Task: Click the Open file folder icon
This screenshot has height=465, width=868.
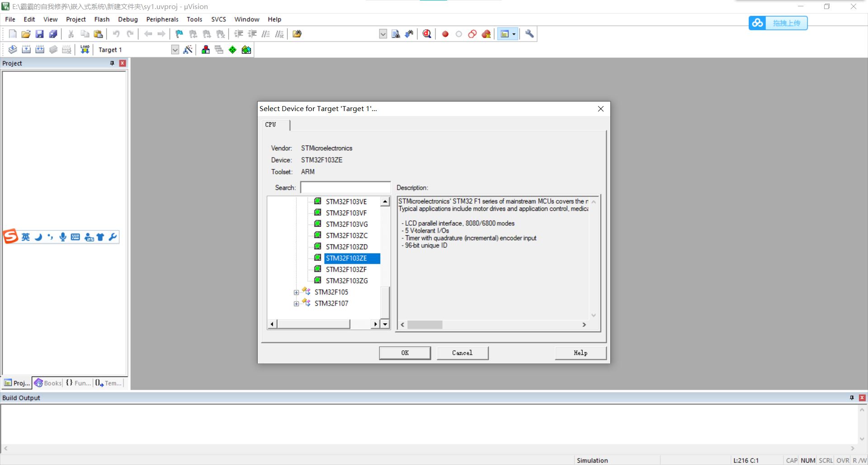Action: click(26, 34)
